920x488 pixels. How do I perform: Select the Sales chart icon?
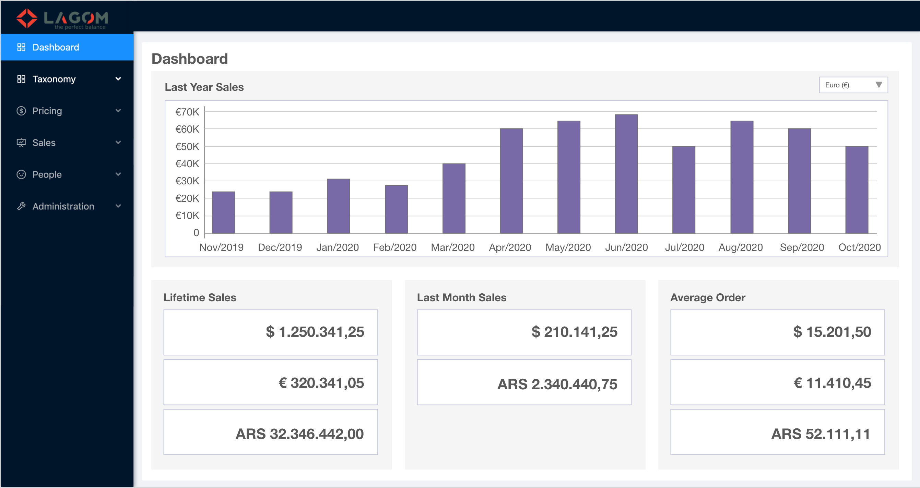pos(21,142)
